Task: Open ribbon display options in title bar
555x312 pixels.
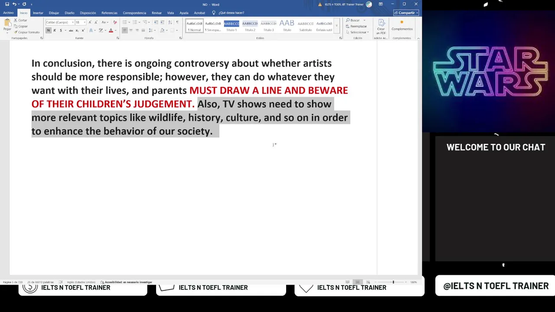Action: [381, 4]
